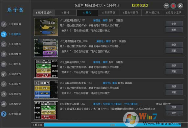Click c15 compatibility text 多玩盒子[不兼容]
The height and width of the screenshot is (128, 188).
coord(112,104)
